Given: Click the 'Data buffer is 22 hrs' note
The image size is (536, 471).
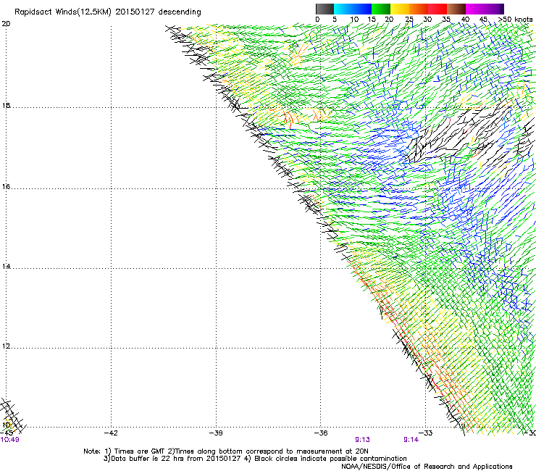Looking at the screenshot, I should point(255,459).
